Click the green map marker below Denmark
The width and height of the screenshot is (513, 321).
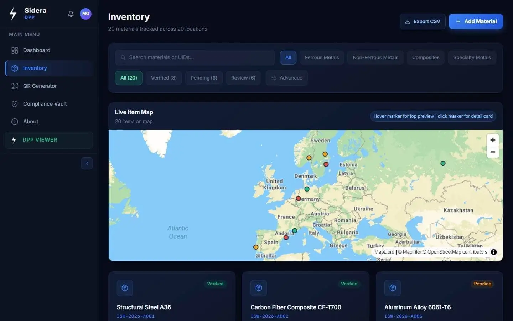pyautogui.click(x=307, y=189)
